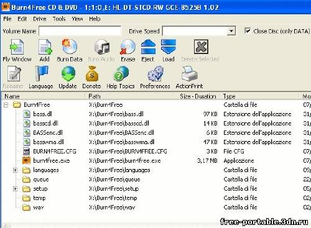Expand the setup folder

[x=15, y=189]
